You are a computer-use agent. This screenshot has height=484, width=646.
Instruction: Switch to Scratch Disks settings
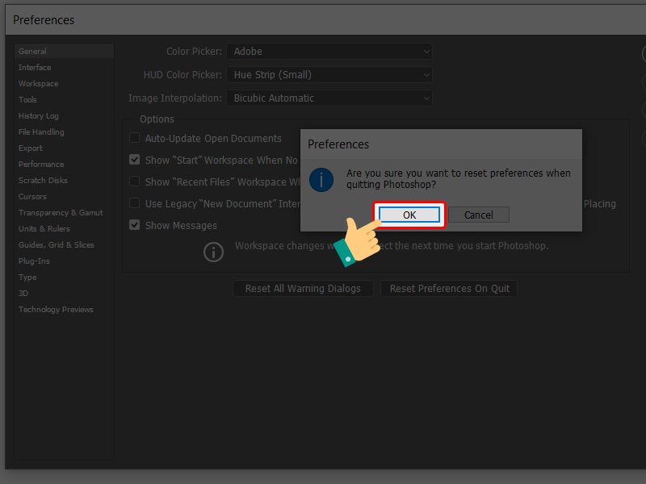(43, 181)
